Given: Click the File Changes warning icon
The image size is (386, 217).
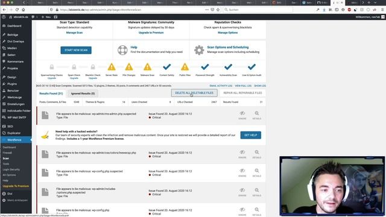Looking at the screenshot, I should 128,67.
